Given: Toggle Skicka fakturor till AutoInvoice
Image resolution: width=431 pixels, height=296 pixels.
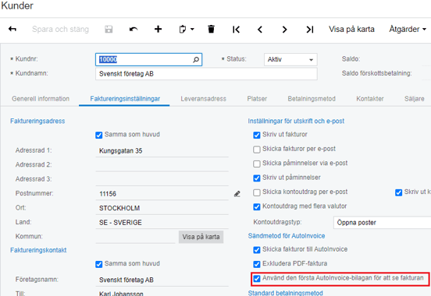Looking at the screenshot, I should (257, 250).
